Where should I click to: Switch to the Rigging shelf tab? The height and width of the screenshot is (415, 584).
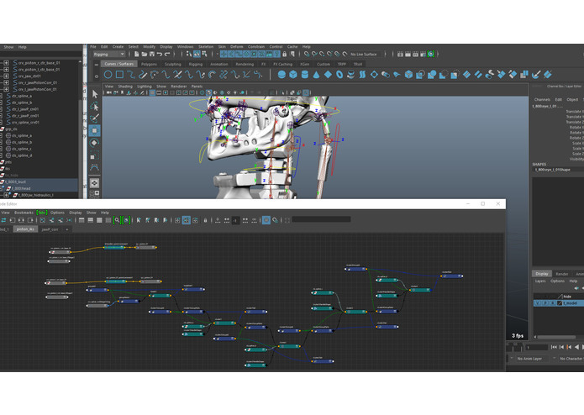(196, 65)
